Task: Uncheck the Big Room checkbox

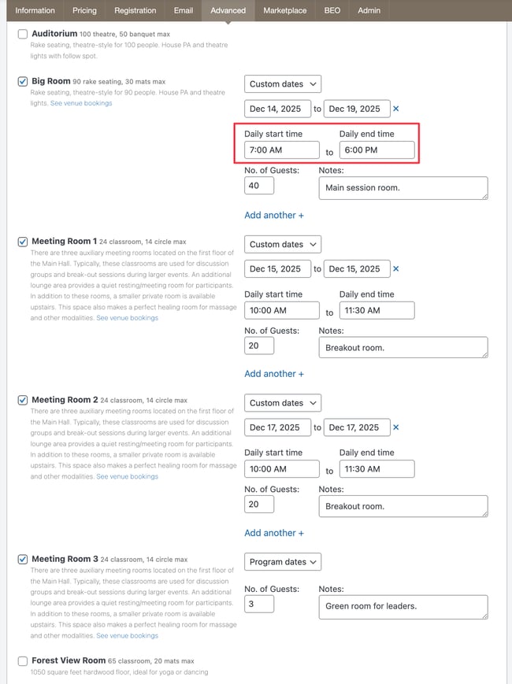Action: coord(22,81)
